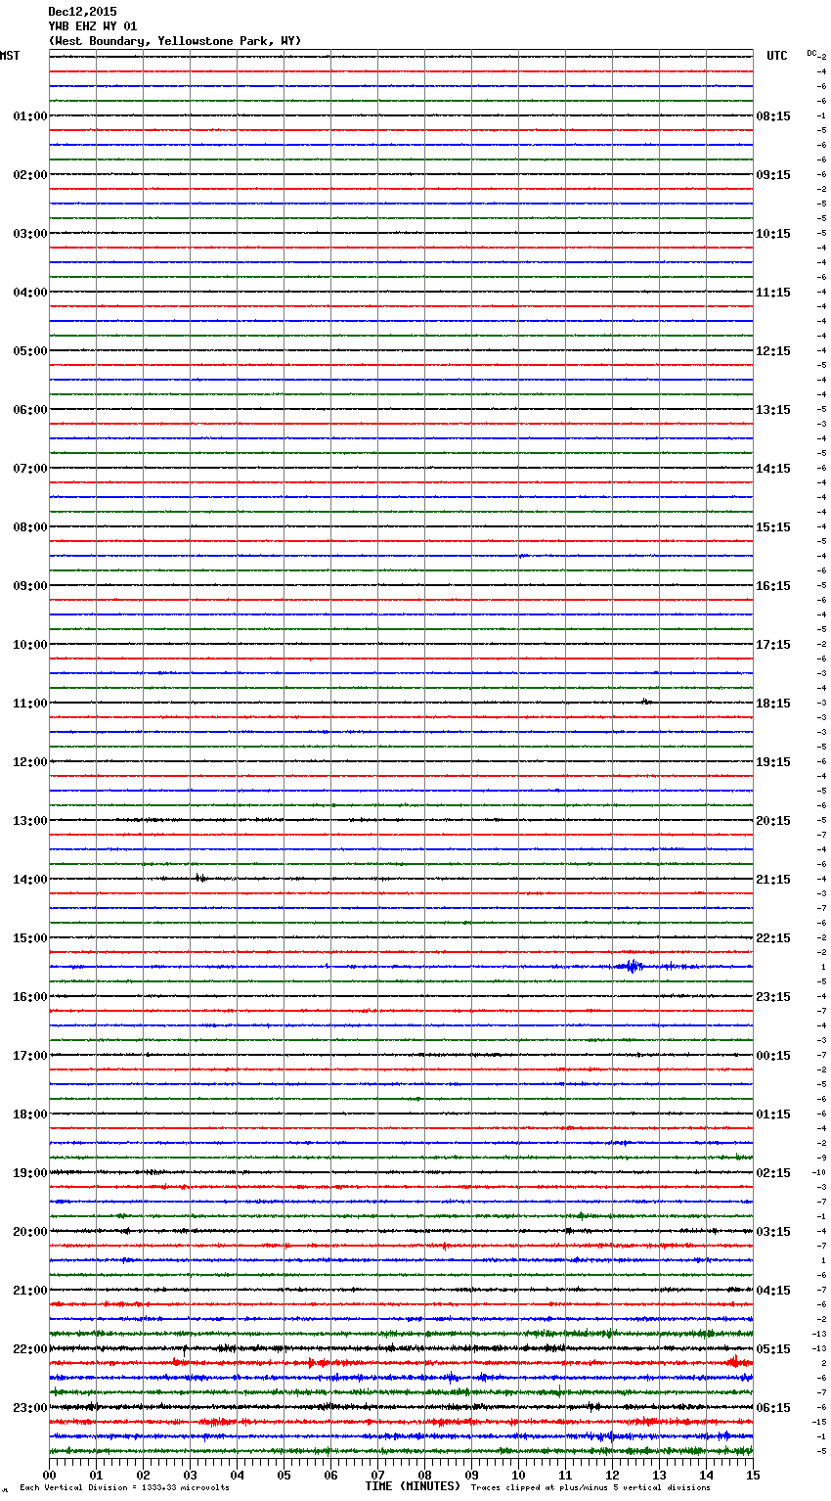Click the 23:15 UTC time label
This screenshot has height=1501, width=831.
(773, 997)
